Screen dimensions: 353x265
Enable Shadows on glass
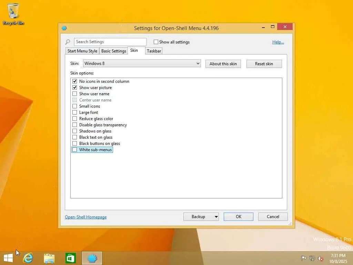[x=74, y=131]
